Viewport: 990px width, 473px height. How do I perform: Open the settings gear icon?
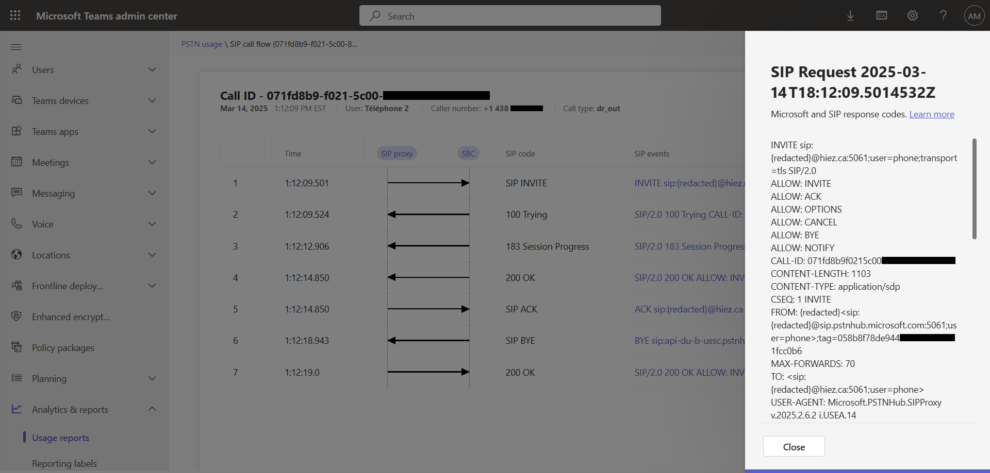click(x=913, y=16)
